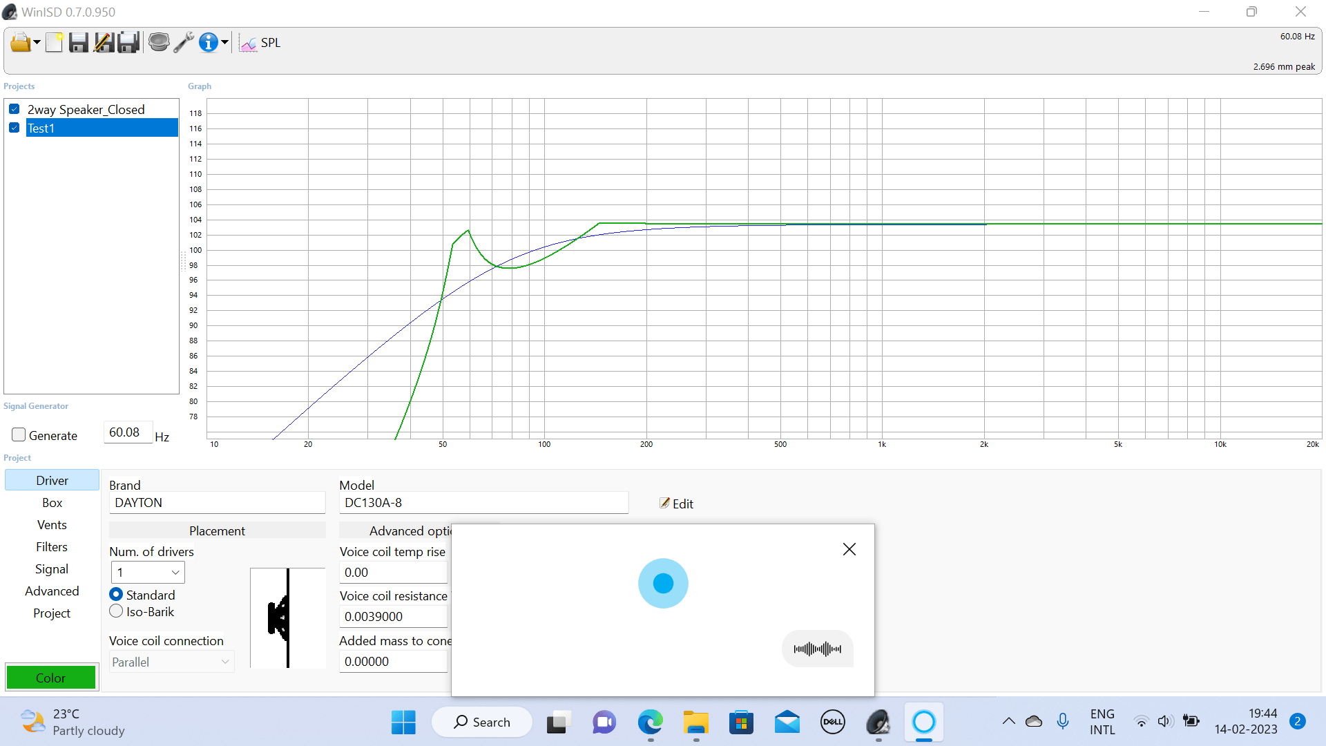Click the taskbar Search box
Viewport: 1326px width, 746px height.
pos(482,723)
